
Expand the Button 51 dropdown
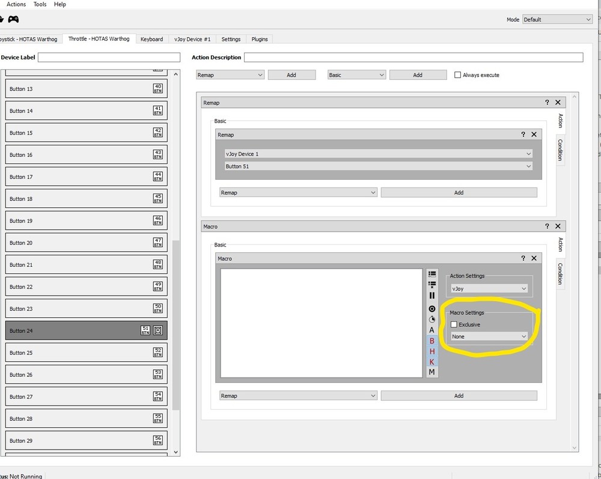coord(378,166)
